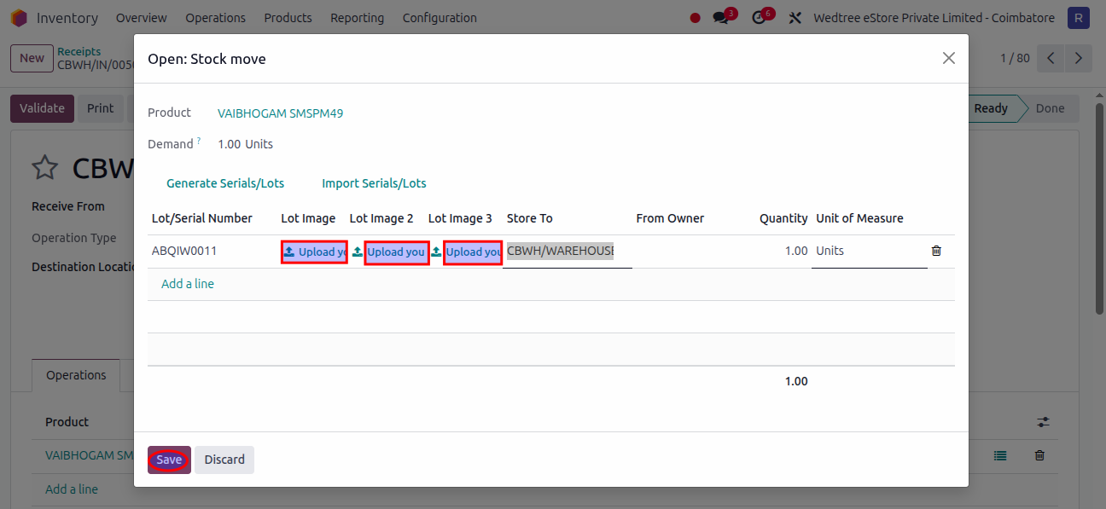Image resolution: width=1106 pixels, height=509 pixels.
Task: Go to the next record arrow
Action: pos(1079,58)
